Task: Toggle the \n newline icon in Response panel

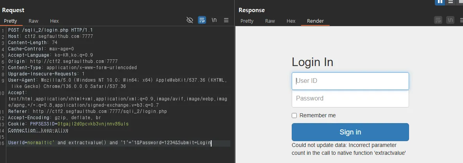Action: point(450,20)
